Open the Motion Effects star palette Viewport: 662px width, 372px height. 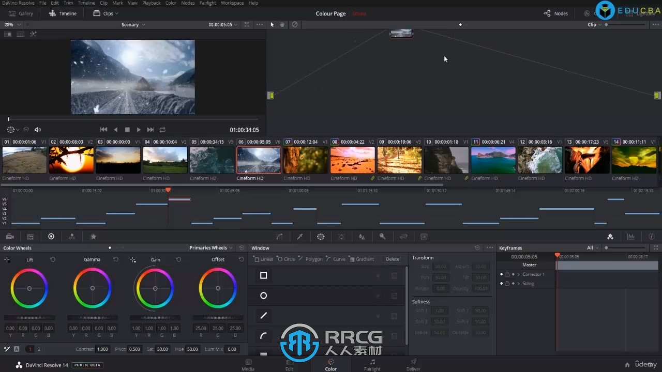pyautogui.click(x=94, y=237)
